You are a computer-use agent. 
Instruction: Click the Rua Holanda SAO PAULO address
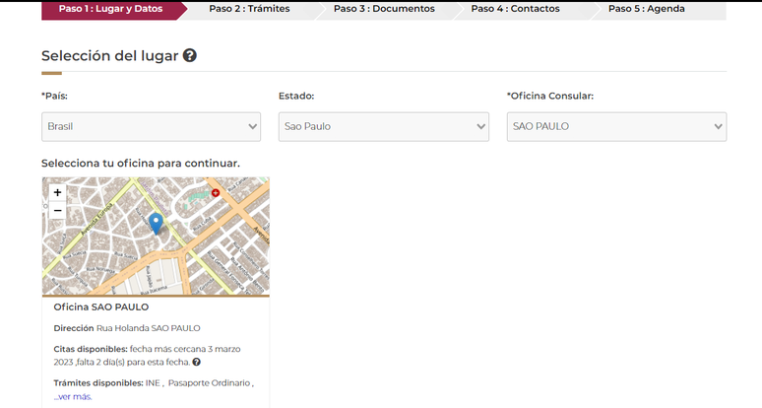[x=148, y=327]
